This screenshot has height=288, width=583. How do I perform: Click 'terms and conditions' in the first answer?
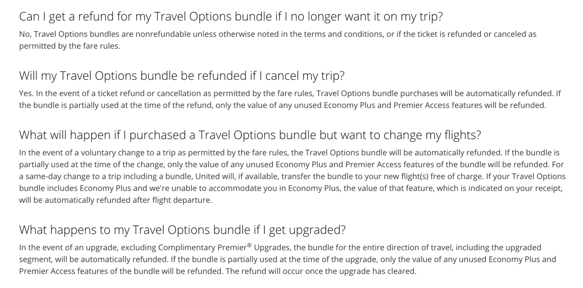pos(337,34)
